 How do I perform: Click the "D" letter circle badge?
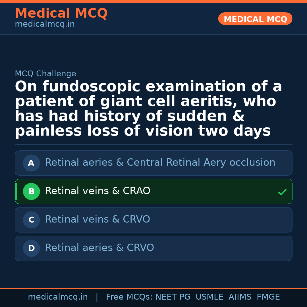point(31,248)
